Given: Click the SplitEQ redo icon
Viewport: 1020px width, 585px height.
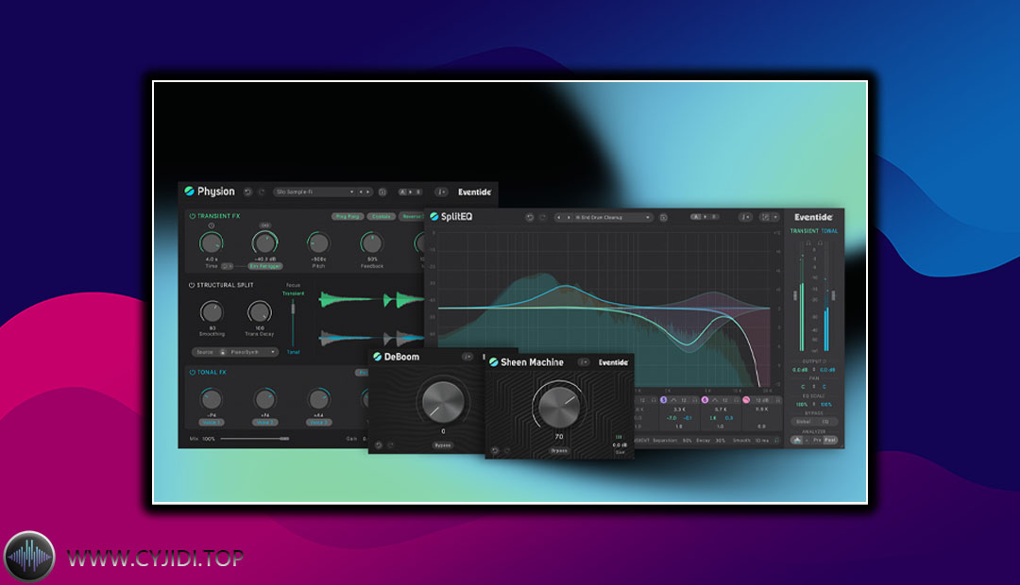Looking at the screenshot, I should [x=542, y=217].
